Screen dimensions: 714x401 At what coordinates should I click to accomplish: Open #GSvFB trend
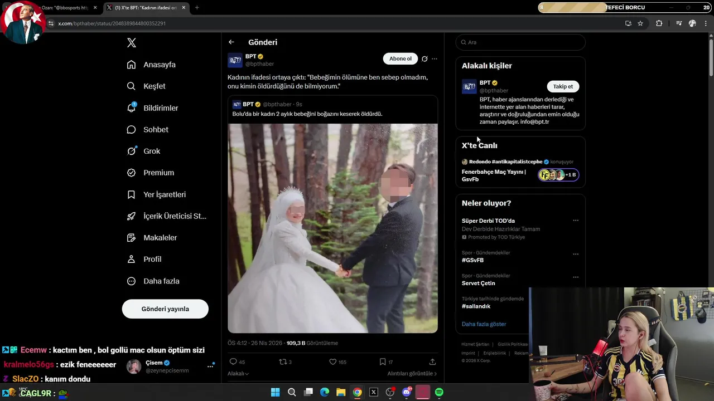click(x=472, y=260)
